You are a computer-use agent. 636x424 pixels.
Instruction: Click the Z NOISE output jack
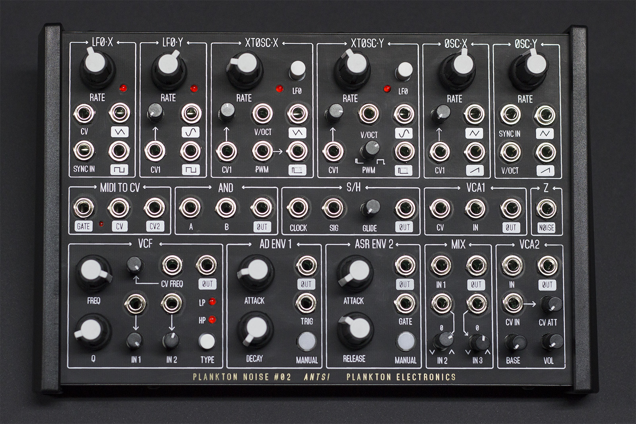coord(547,209)
